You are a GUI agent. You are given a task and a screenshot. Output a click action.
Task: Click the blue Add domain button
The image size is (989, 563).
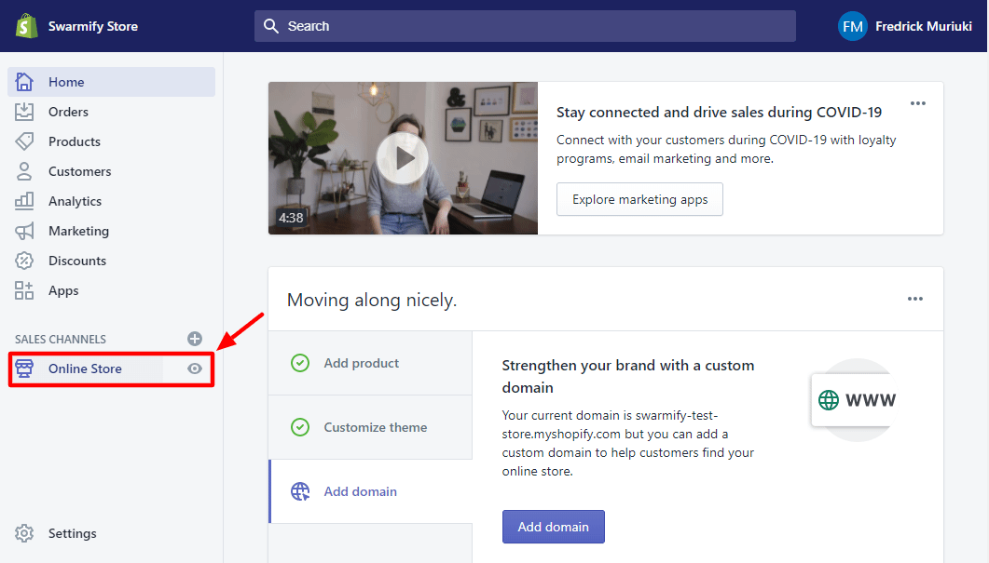click(553, 527)
